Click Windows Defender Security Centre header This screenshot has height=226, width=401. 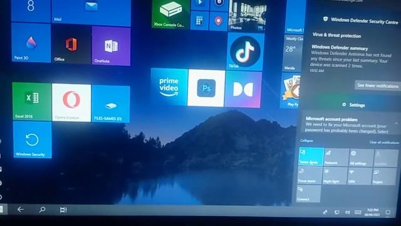coord(361,20)
